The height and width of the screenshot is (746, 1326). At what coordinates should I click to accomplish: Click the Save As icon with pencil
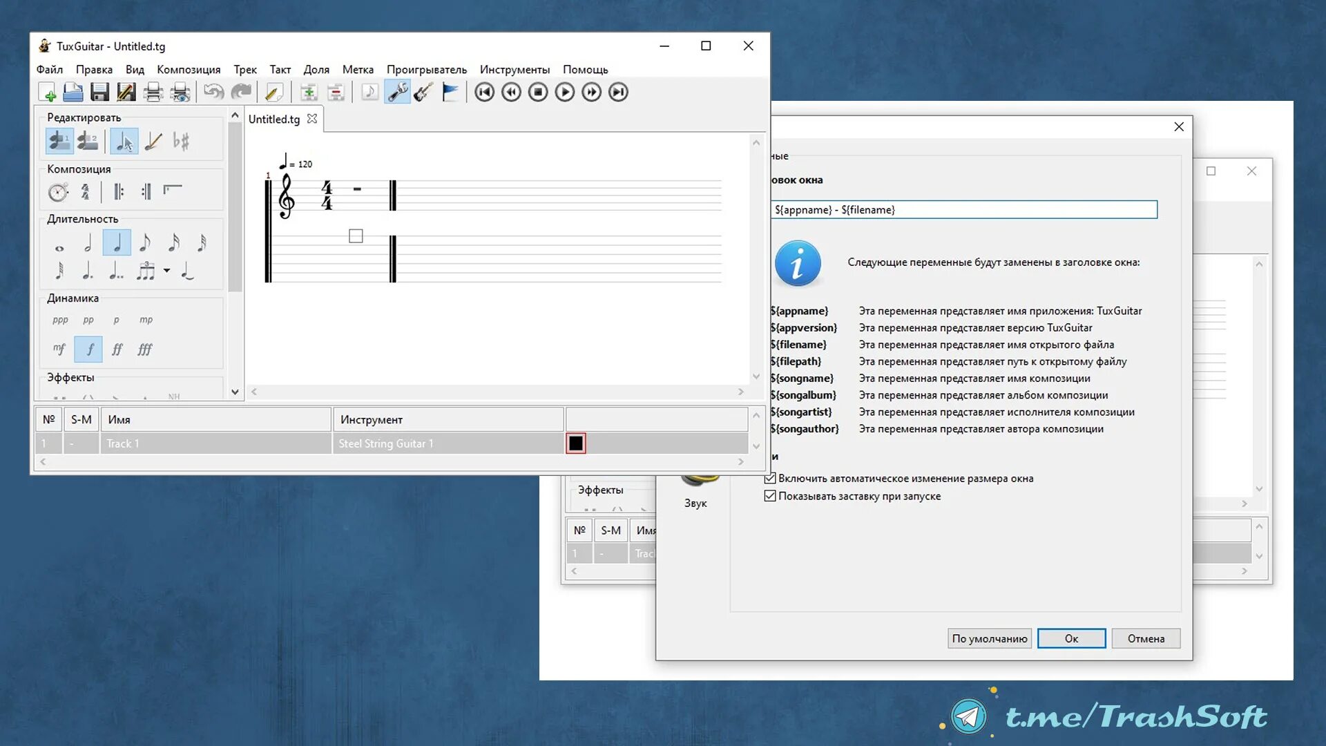[126, 92]
